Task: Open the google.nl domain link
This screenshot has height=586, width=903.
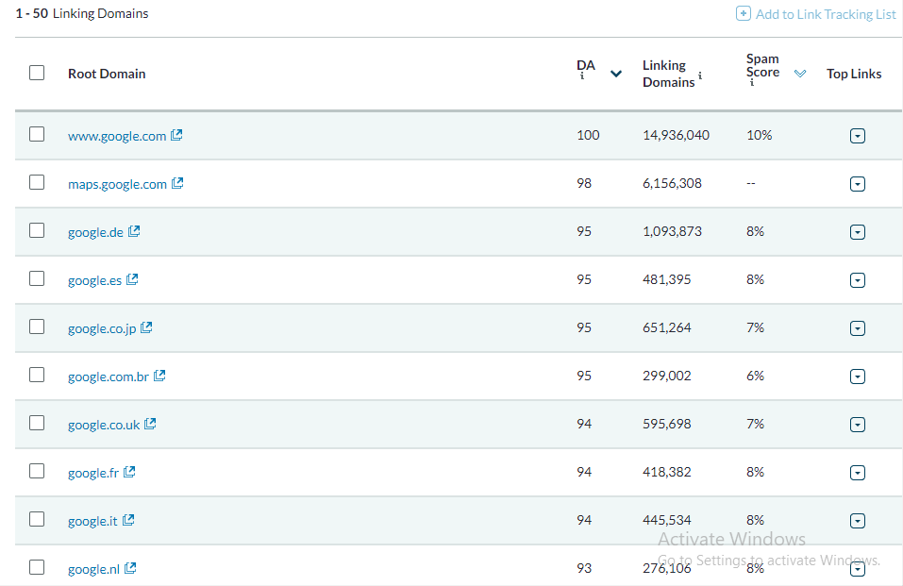Action: (x=94, y=569)
